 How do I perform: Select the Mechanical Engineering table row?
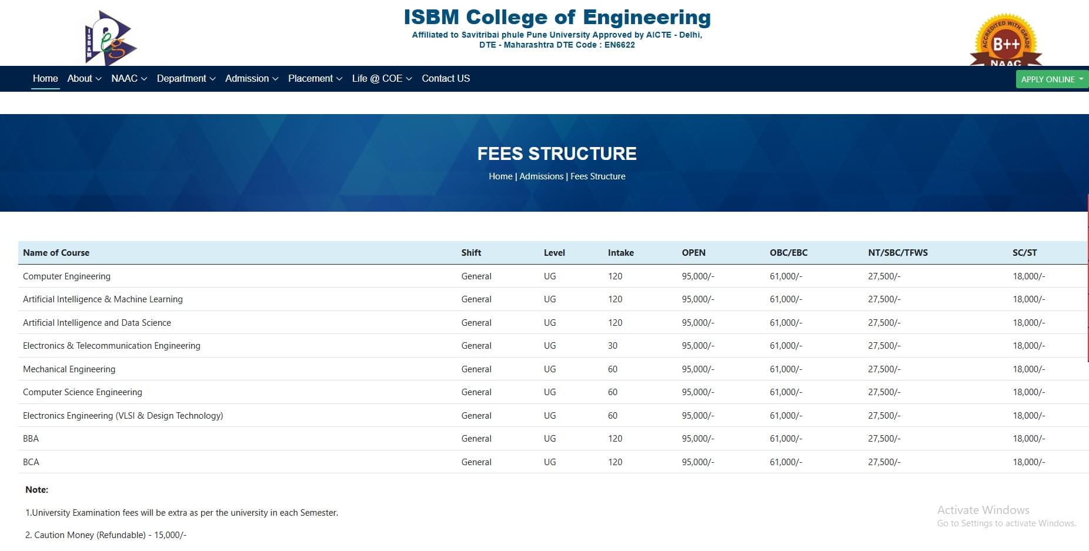69,369
